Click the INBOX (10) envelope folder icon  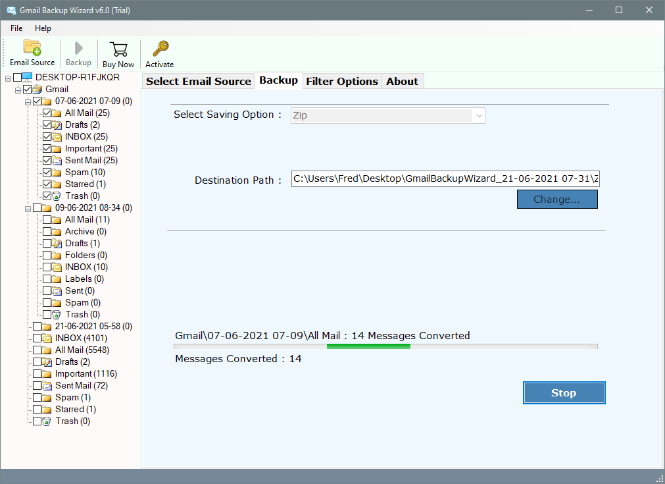(x=57, y=267)
